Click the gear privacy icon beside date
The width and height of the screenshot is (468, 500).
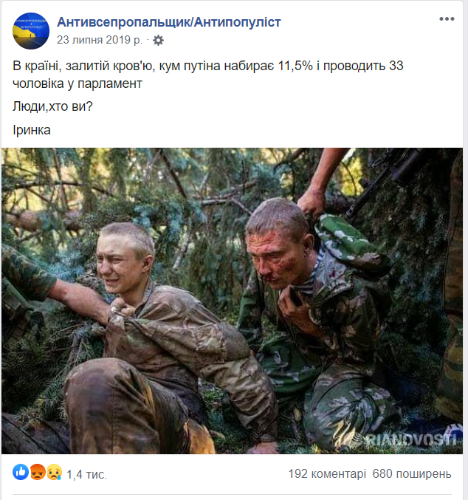click(x=158, y=41)
